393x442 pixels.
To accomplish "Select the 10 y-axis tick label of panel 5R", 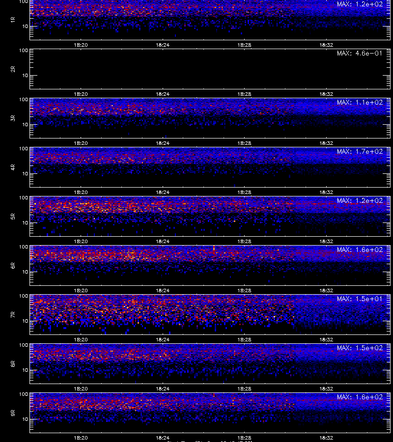I will pos(25,222).
